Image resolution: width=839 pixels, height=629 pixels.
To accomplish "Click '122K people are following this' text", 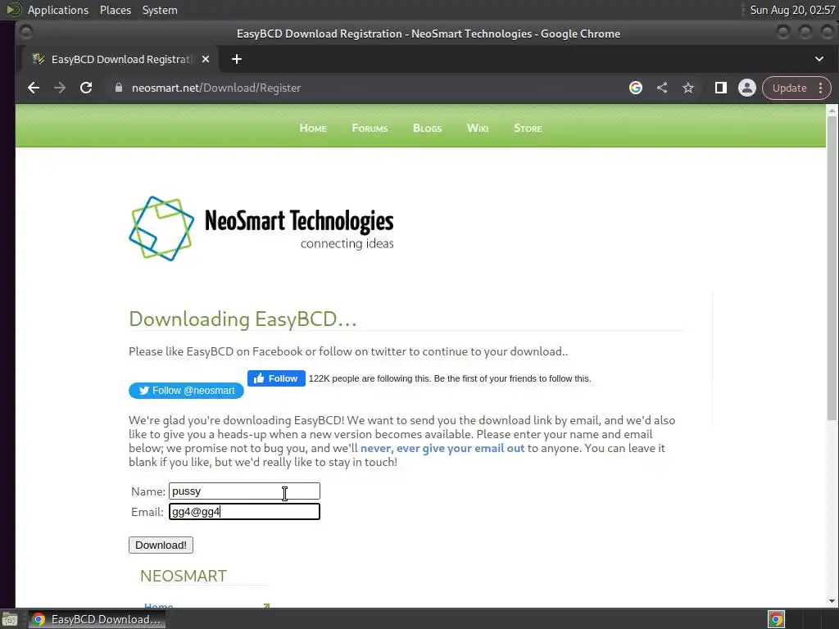I will click(370, 378).
